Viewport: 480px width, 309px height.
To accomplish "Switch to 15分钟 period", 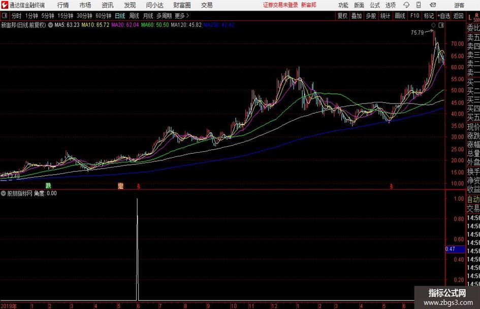I will (65, 16).
